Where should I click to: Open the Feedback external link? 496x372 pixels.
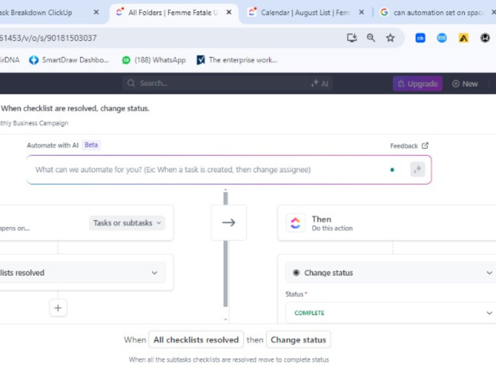tap(409, 146)
